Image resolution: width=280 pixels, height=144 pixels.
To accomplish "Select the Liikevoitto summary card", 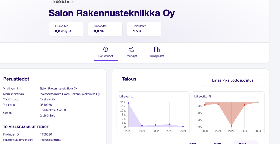I will [105, 29].
